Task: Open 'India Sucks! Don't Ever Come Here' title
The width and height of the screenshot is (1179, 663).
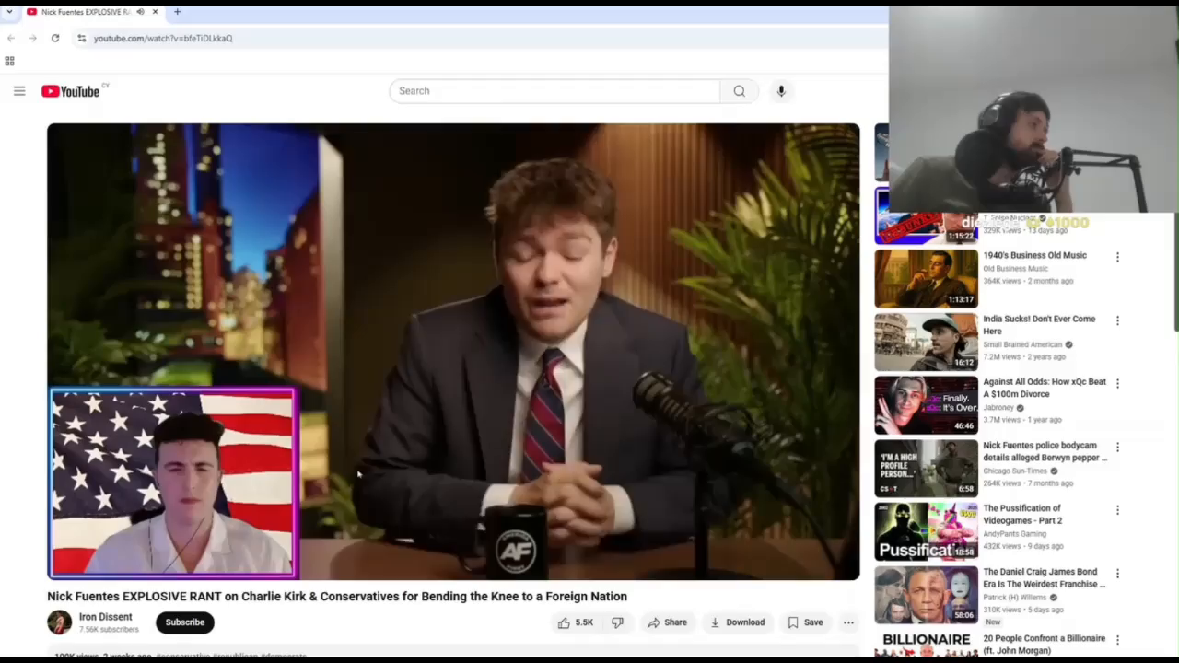Action: pyautogui.click(x=1039, y=325)
